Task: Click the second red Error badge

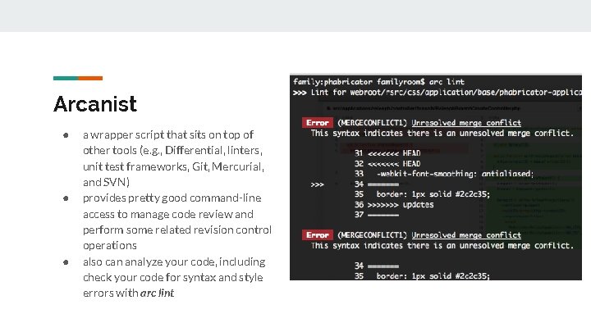Action: point(317,235)
